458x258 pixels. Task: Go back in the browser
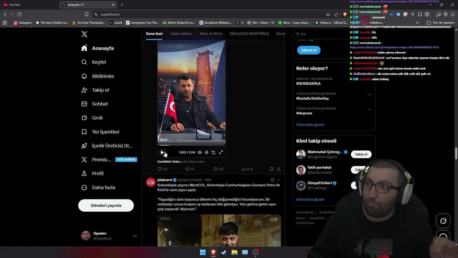(5, 14)
